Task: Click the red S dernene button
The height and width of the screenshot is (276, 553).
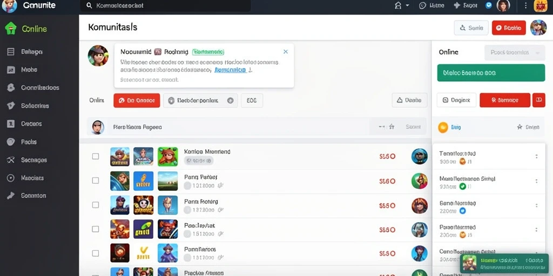Action: 505,100
